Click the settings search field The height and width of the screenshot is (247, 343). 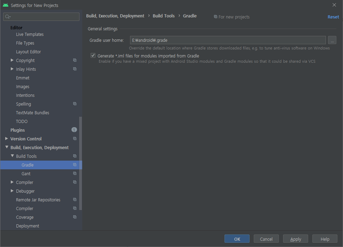coord(41,17)
